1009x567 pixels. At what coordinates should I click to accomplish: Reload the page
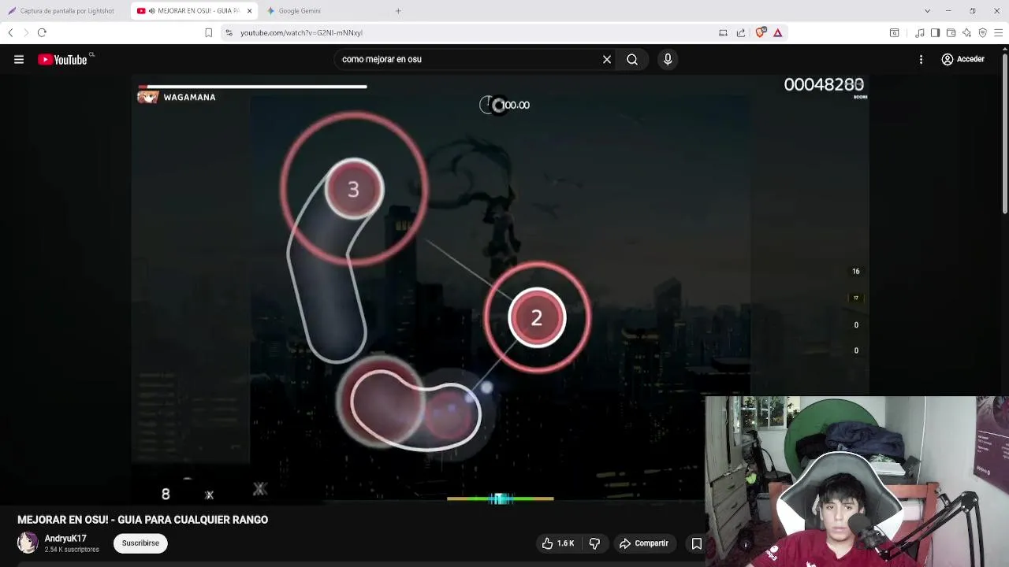coord(42,32)
